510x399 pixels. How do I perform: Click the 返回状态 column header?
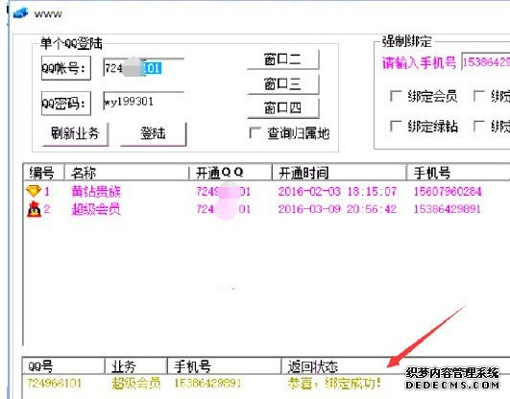(x=395, y=366)
